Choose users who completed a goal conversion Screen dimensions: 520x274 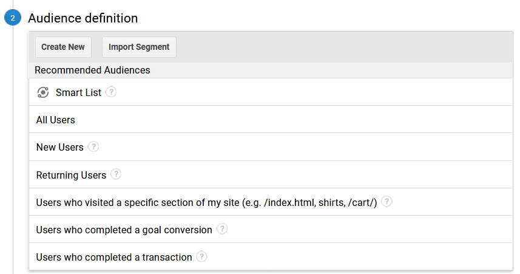271,229
